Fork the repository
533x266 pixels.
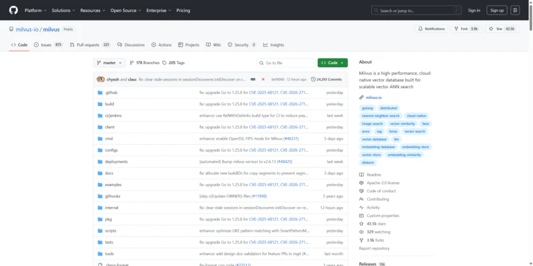pos(466,29)
